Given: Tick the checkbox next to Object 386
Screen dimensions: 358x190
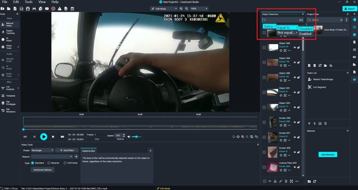Looking at the screenshot, I should click(264, 48).
